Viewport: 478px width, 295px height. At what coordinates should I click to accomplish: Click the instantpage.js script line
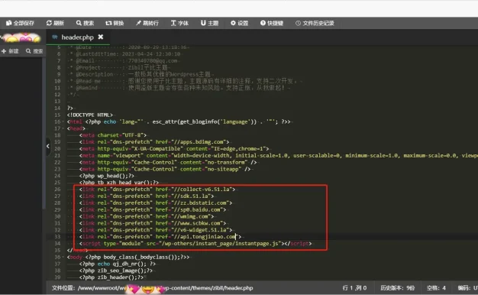[195, 244]
